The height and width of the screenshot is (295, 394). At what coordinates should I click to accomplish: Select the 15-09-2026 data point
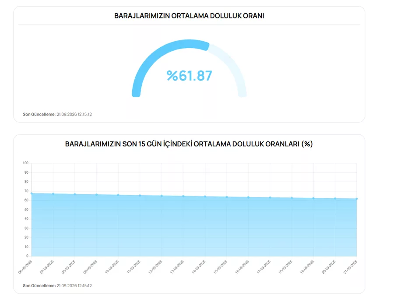click(227, 197)
